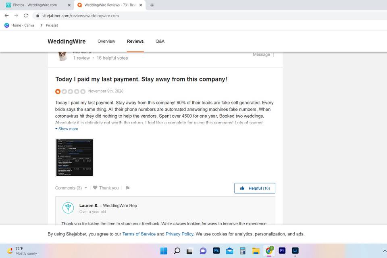Image resolution: width=387 pixels, height=258 pixels.
Task: Select the WeddingWire Reviews browser tab
Action: click(110, 5)
